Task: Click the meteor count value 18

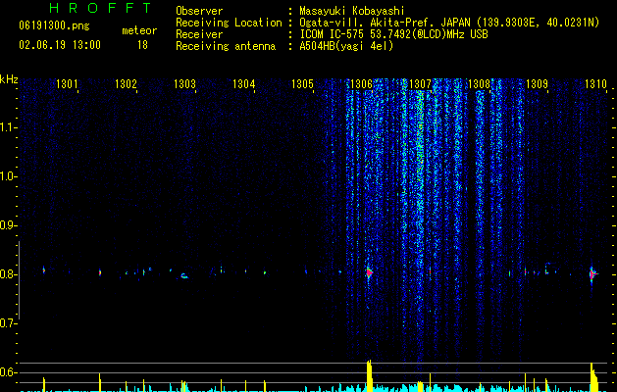Action: [x=142, y=45]
